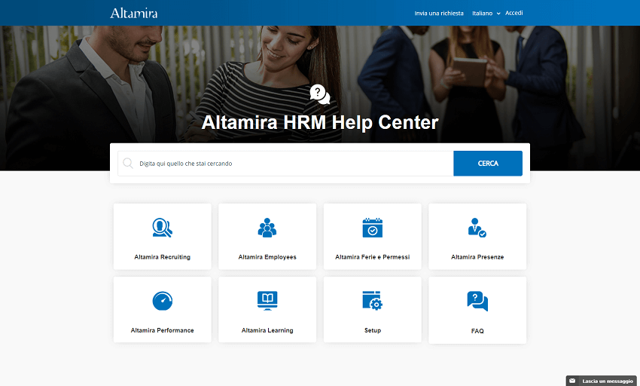Select the Altamira Learning label
Viewport: 640px width, 386px height.
[267, 330]
